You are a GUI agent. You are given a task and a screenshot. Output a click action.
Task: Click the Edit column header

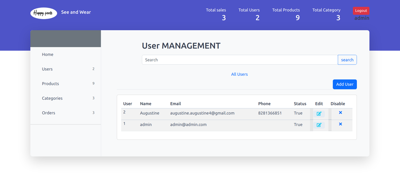(319, 104)
